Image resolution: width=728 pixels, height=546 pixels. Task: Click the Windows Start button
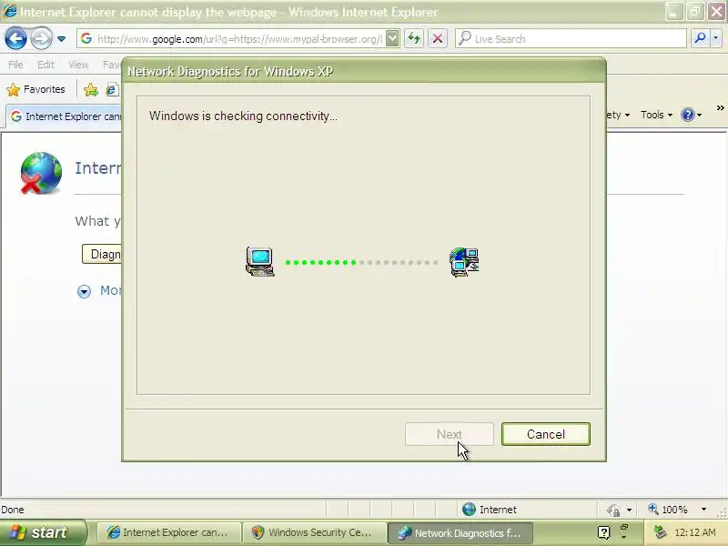(x=43, y=532)
